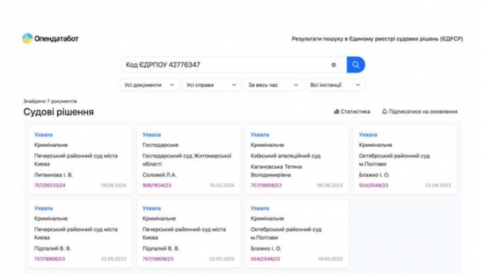Clear the search field with the X icon
The image size is (484, 279).
(334, 65)
